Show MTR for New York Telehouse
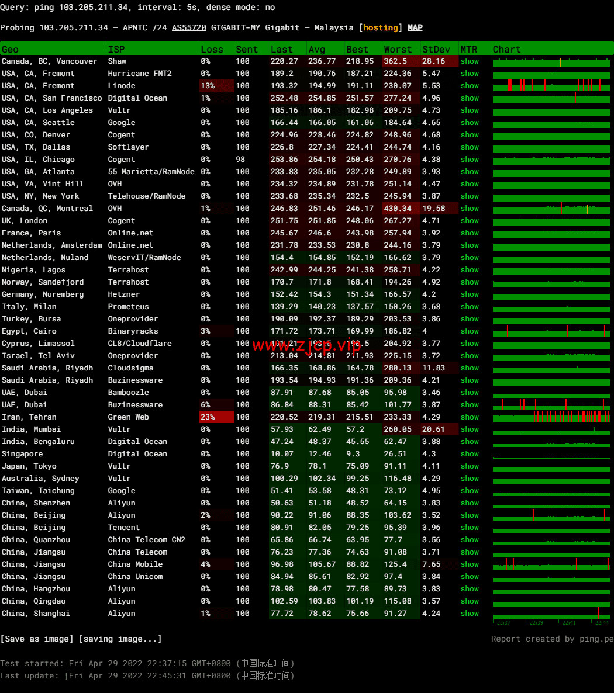614x693 pixels. click(470, 196)
